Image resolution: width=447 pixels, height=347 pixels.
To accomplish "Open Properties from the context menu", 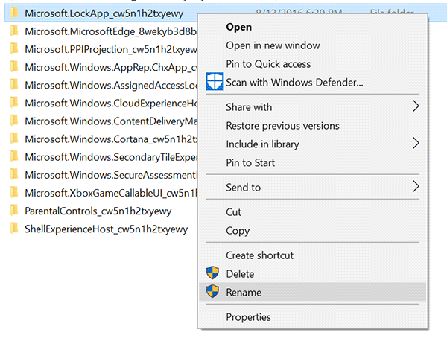I will tap(248, 317).
